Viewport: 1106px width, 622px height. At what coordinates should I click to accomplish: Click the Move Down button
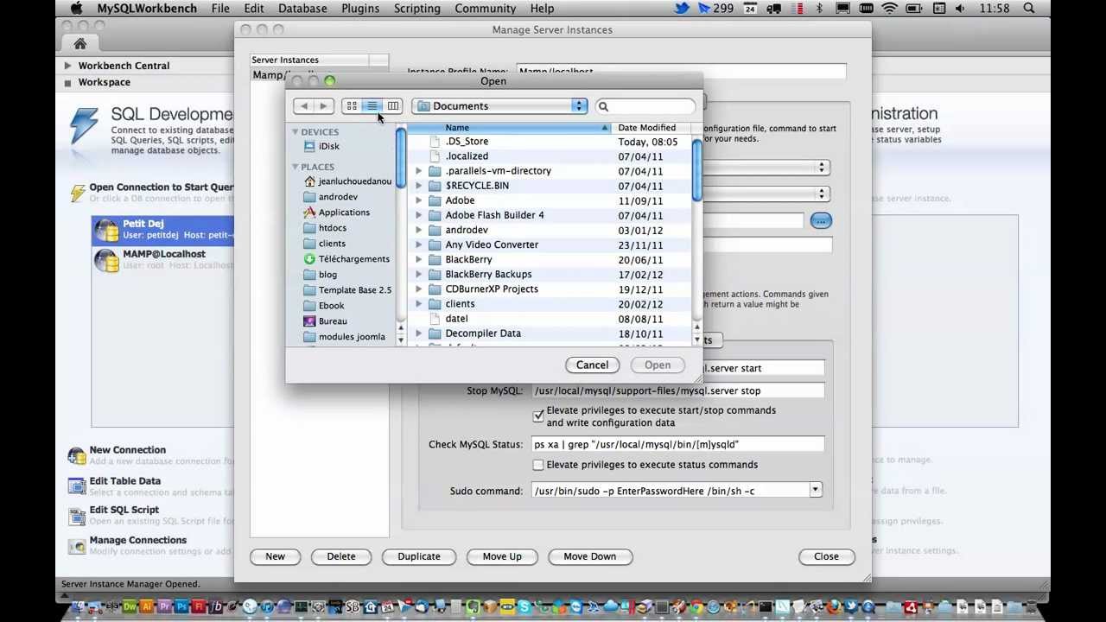point(590,556)
